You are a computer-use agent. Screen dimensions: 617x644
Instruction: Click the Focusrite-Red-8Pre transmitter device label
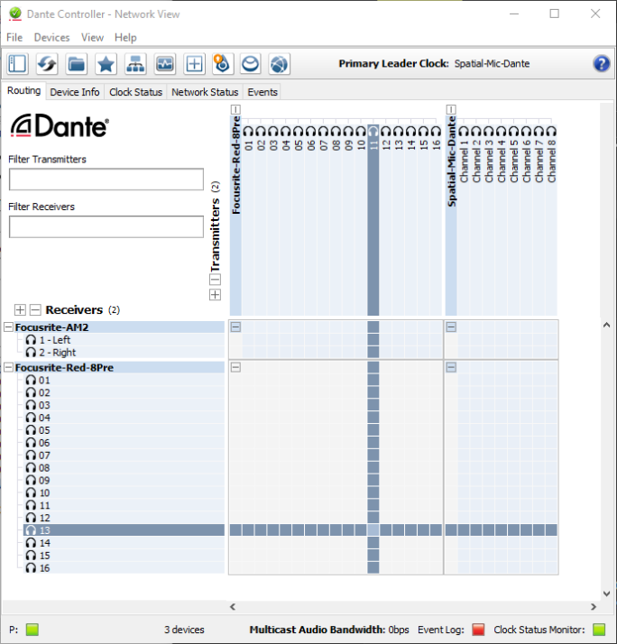point(235,166)
